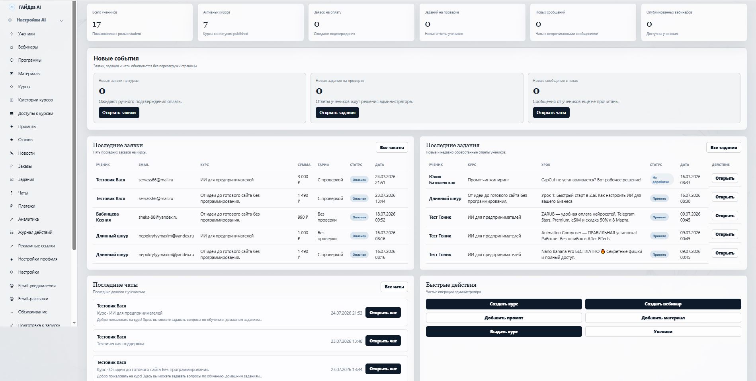The height and width of the screenshot is (381, 756).
Task: Open Подготовка к запуску in the sidebar
Action: click(x=39, y=325)
